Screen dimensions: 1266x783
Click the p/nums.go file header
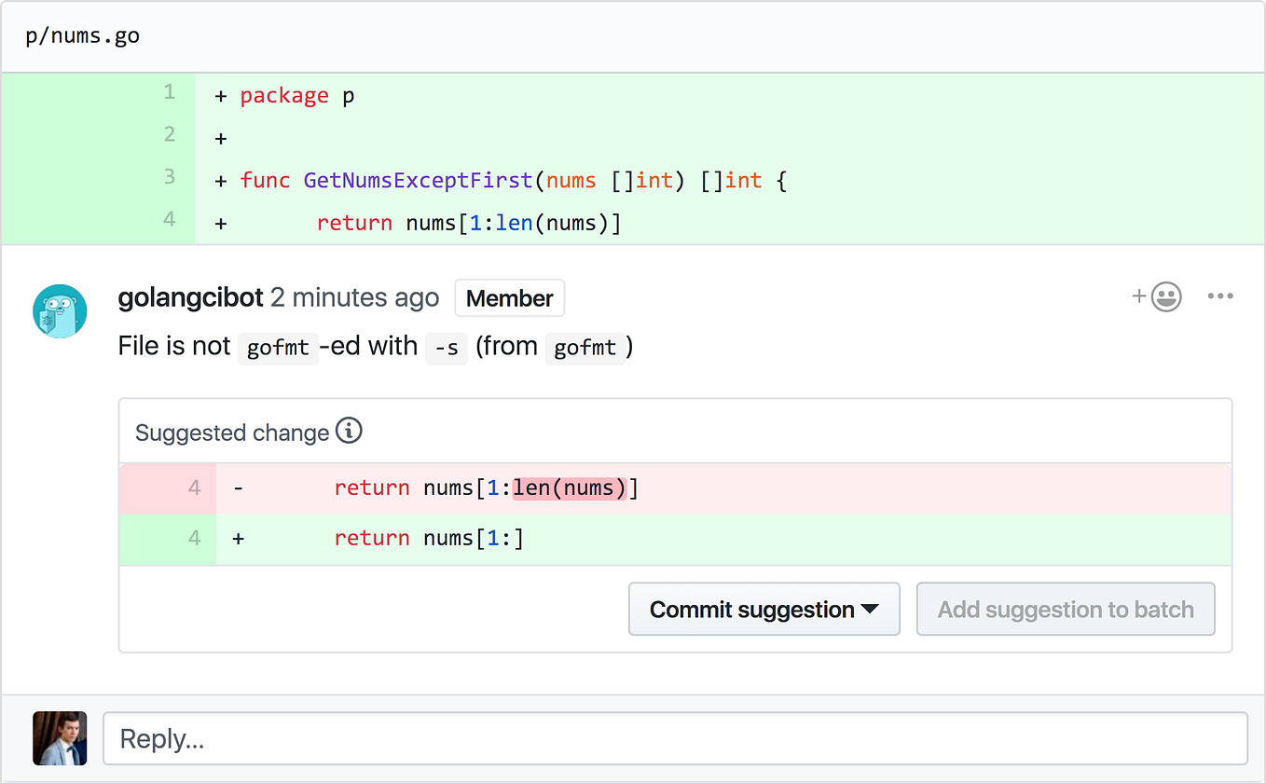pyautogui.click(x=83, y=36)
